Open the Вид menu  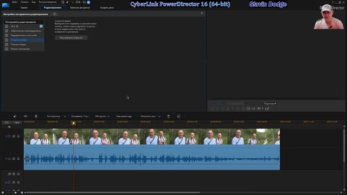click(34, 2)
